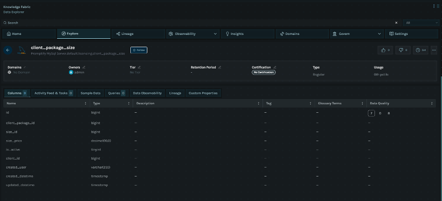Open top navigation Lineage
The width and height of the screenshot is (442, 201).
coord(138,34)
